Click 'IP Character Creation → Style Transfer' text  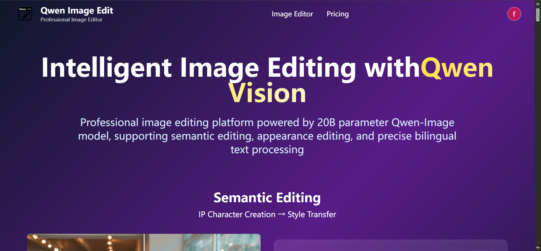point(267,214)
